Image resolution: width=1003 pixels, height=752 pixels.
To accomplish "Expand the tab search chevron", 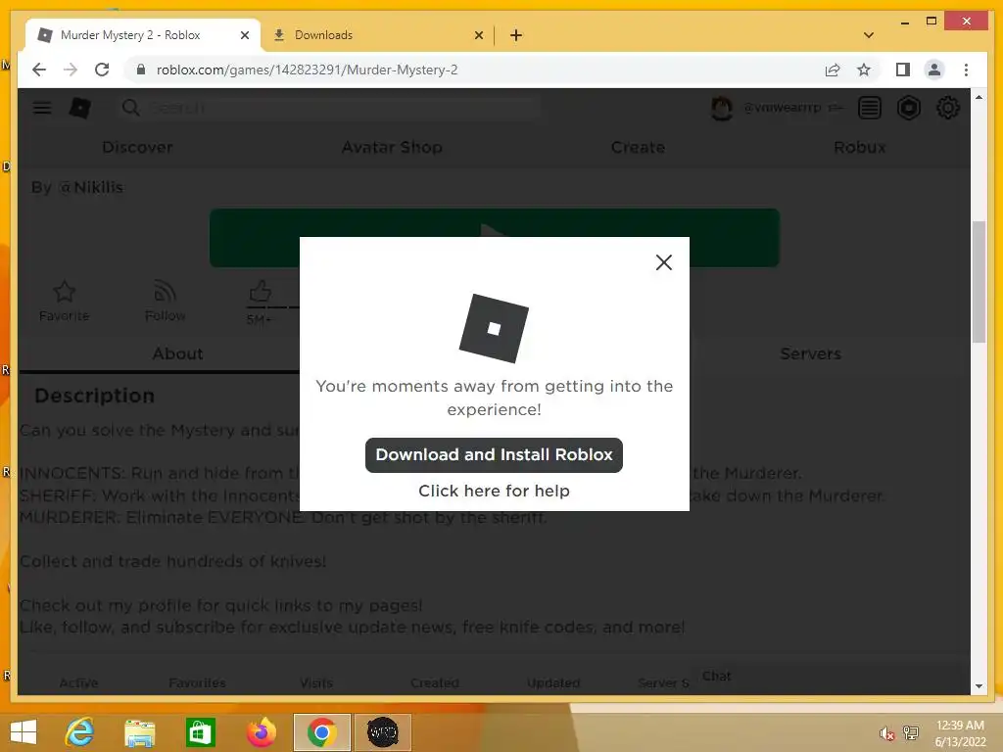I will click(868, 35).
